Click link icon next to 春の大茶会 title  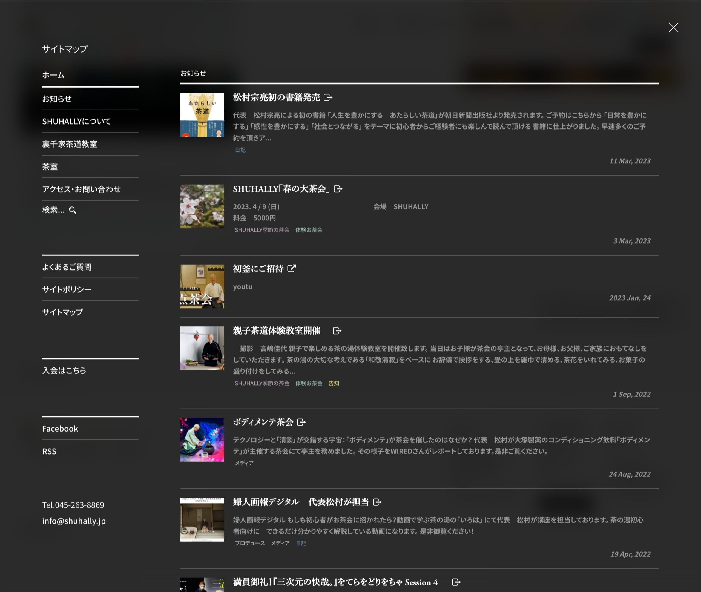point(338,189)
